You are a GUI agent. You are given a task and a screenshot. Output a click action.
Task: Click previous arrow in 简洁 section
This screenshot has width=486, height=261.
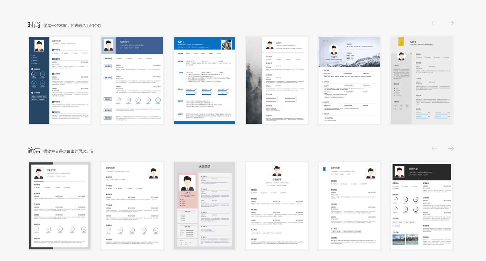pyautogui.click(x=434, y=149)
